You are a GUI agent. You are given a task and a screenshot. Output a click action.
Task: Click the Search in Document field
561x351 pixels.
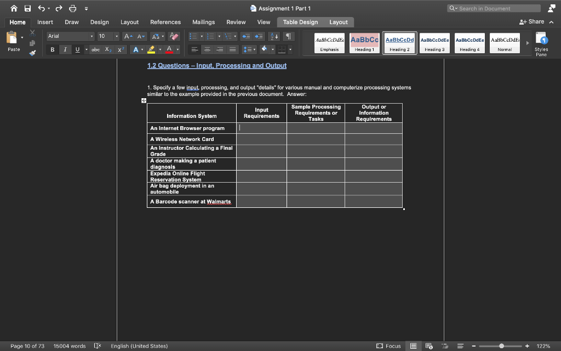[x=492, y=8]
